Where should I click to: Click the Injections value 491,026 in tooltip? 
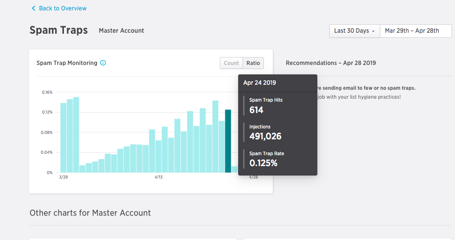pyautogui.click(x=265, y=136)
